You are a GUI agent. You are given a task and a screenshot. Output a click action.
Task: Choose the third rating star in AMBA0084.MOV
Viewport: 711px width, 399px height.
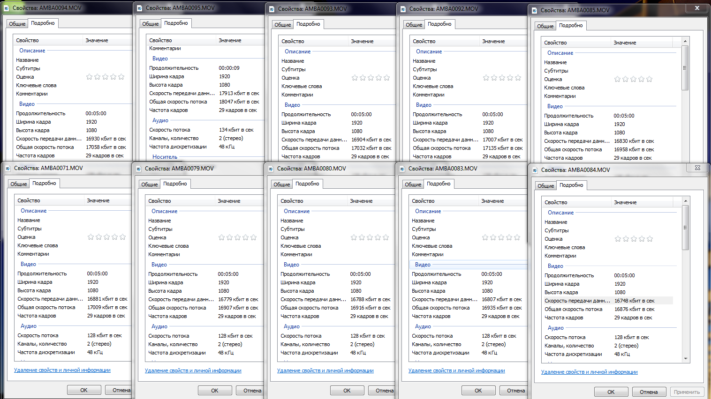coord(634,239)
